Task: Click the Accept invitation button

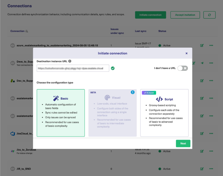Action: 185,15
